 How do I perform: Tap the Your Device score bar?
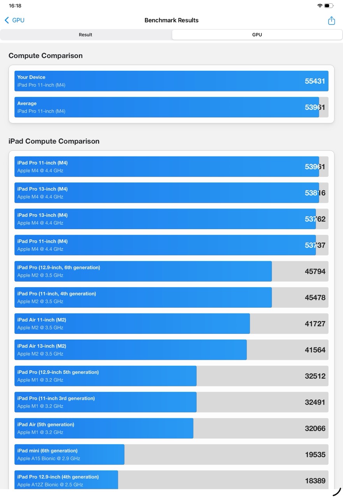click(171, 81)
